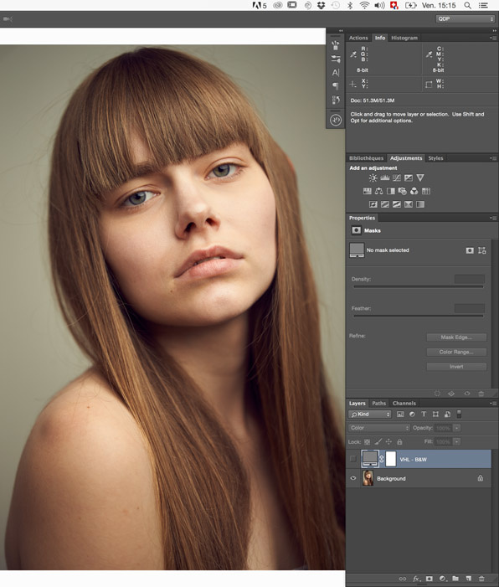Hide the Background layer

pyautogui.click(x=353, y=478)
